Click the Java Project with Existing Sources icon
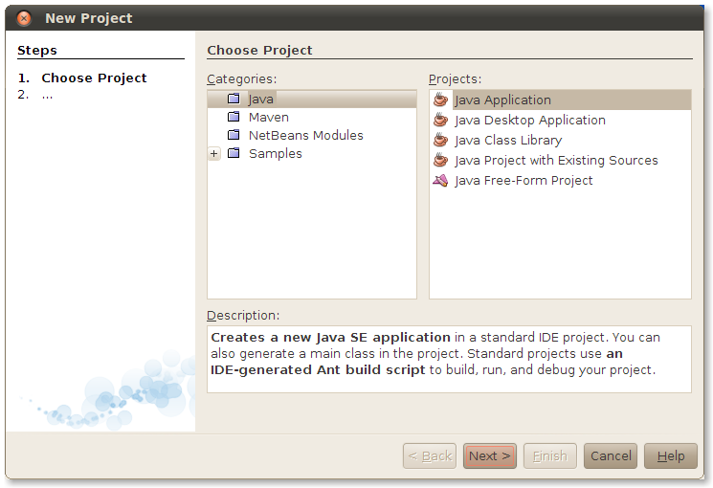The image size is (713, 488). [x=440, y=160]
